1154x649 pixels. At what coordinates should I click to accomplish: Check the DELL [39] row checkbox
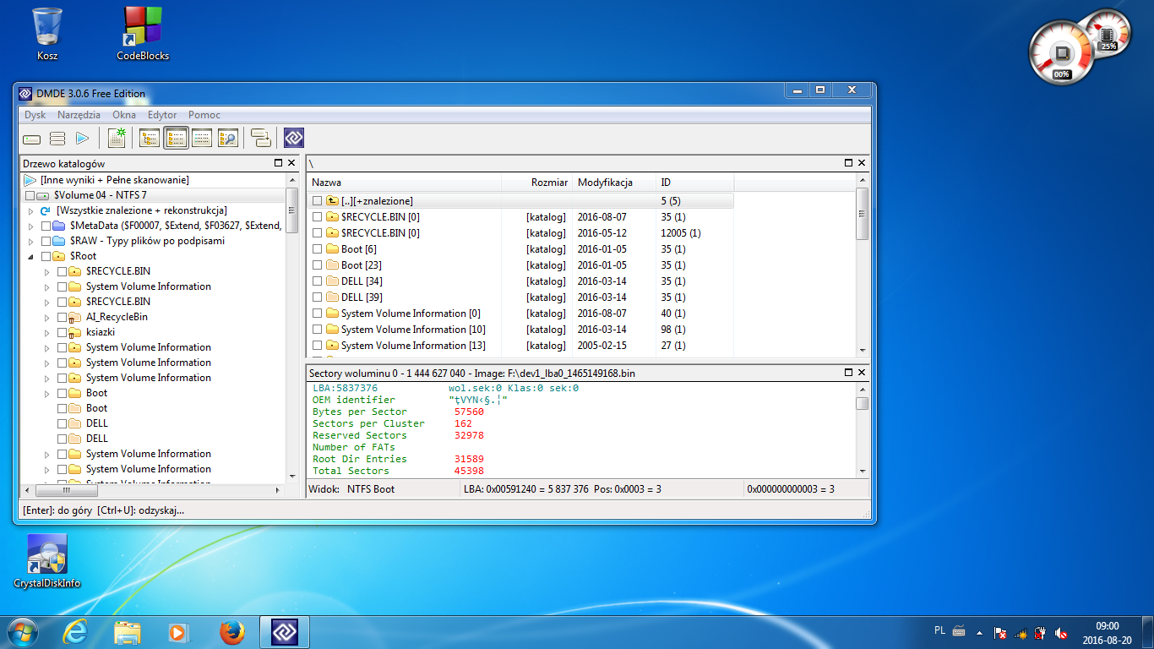point(318,297)
